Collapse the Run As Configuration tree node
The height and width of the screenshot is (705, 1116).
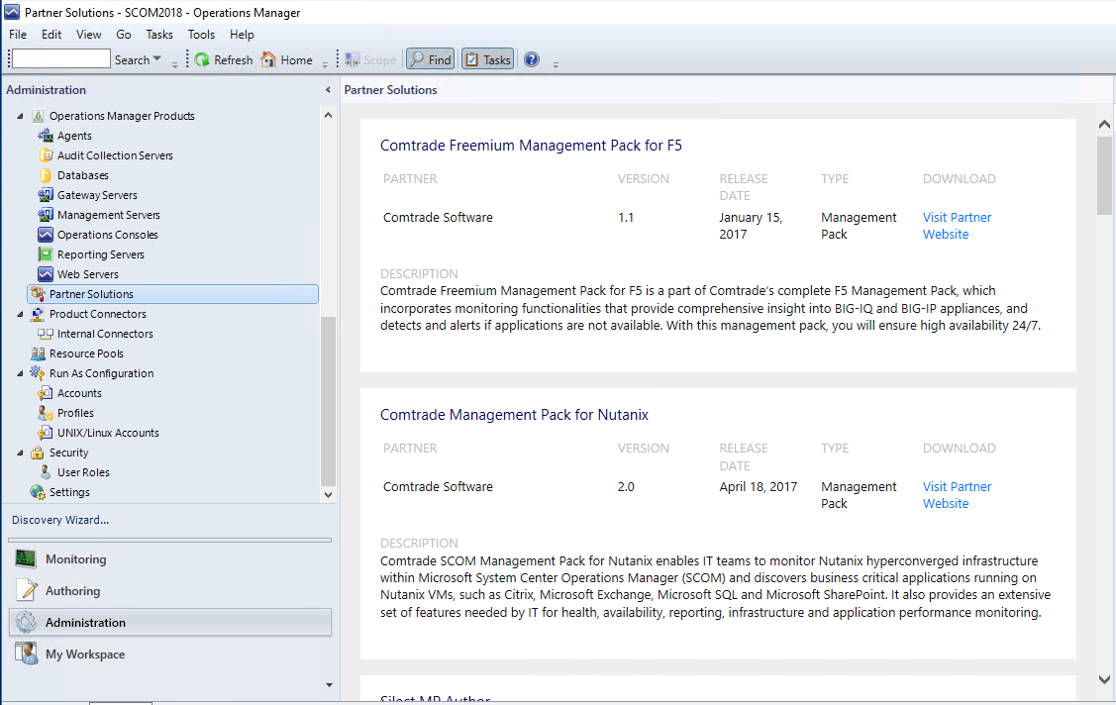tap(21, 373)
